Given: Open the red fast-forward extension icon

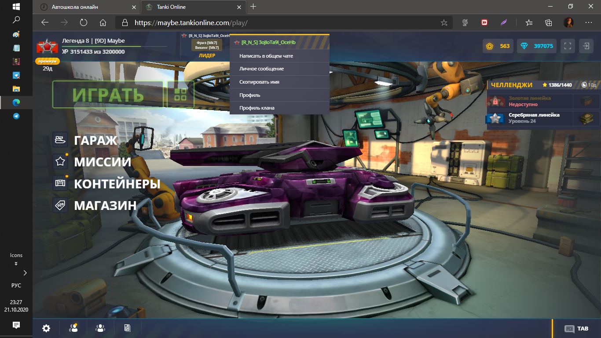Looking at the screenshot, I should click(484, 22).
